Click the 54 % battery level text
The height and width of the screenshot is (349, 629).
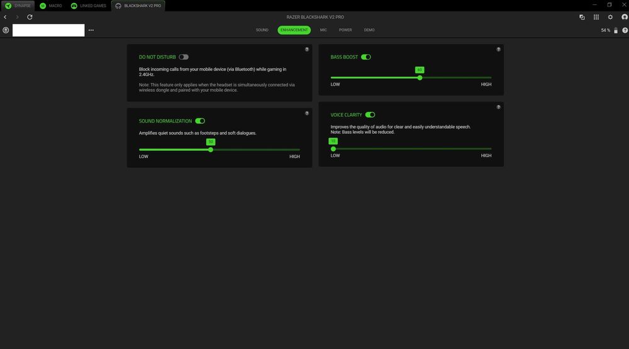(605, 30)
